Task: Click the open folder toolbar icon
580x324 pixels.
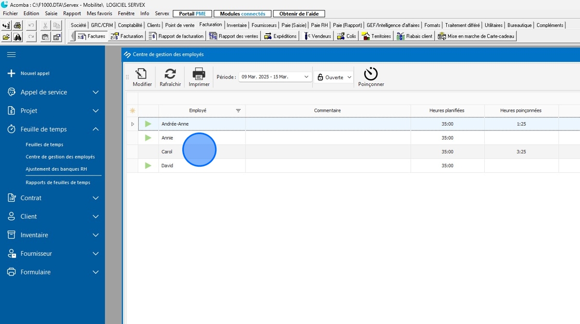Action: [x=6, y=37]
